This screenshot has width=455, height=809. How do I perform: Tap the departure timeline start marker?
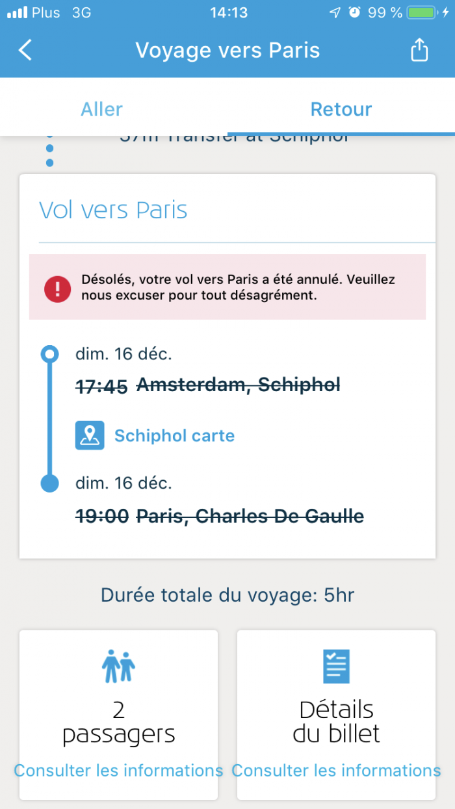click(x=49, y=354)
